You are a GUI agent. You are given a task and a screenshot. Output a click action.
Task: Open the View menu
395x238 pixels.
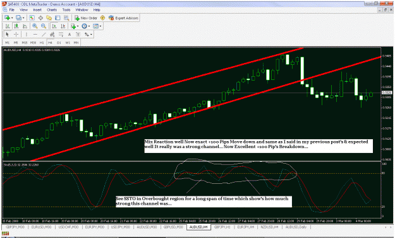click(x=23, y=10)
